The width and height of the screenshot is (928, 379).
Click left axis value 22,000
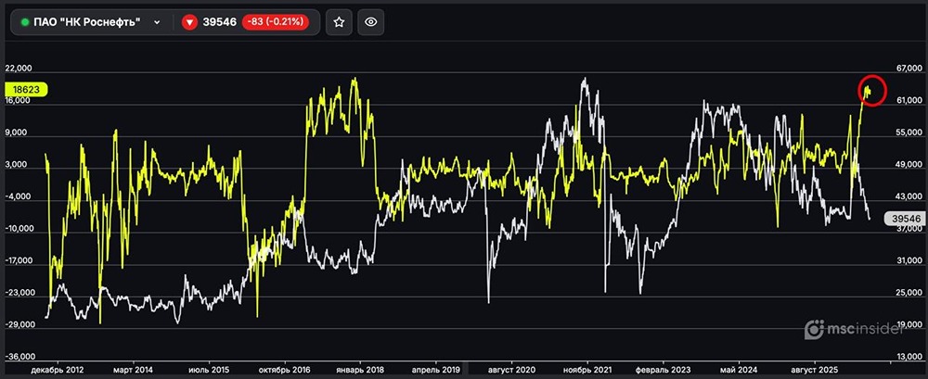coord(18,68)
